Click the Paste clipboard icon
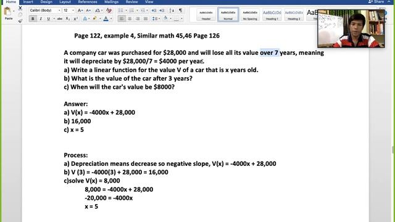The width and height of the screenshot is (395, 222). tap(7, 12)
